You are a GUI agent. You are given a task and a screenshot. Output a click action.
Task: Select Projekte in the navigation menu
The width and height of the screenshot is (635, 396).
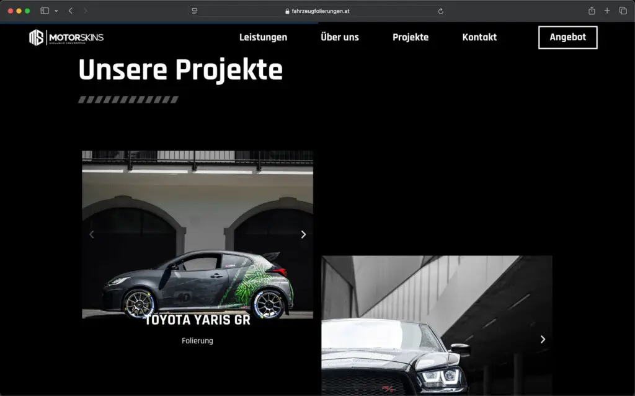coord(411,37)
